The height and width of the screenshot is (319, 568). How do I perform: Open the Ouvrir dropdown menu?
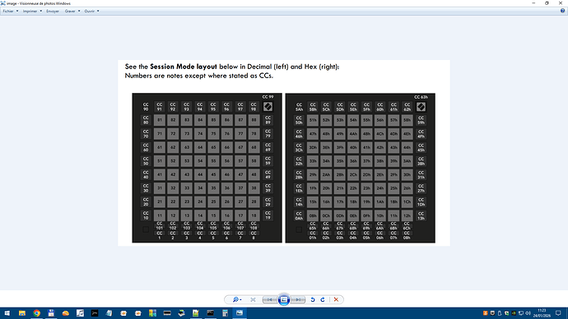tap(91, 12)
